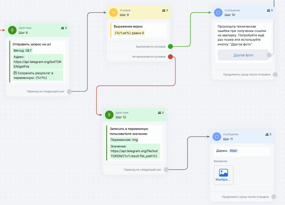This screenshot has width=285, height=205.
Task: Select the "Метод: GET" field in Шаг 8
Action: [x=23, y=50]
